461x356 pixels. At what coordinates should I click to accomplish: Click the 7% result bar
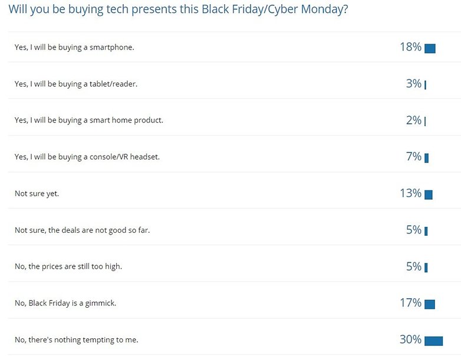click(x=427, y=158)
